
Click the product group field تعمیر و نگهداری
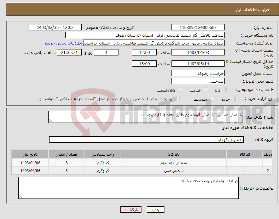coord(146,140)
